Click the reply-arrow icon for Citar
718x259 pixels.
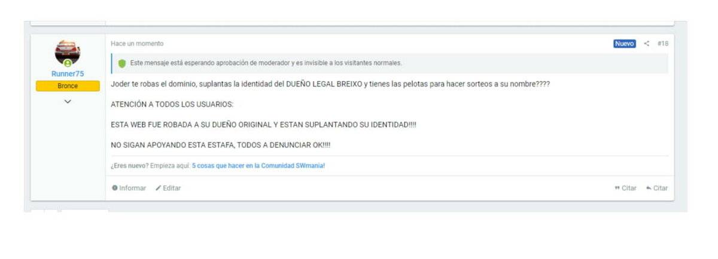[649, 188]
